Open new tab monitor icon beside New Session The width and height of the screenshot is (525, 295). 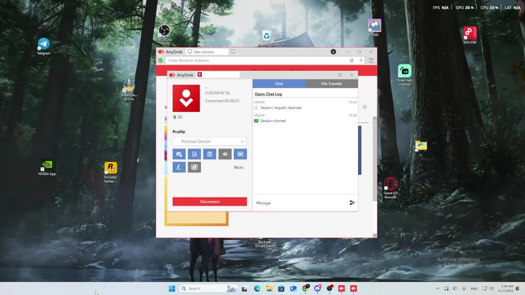click(x=233, y=52)
